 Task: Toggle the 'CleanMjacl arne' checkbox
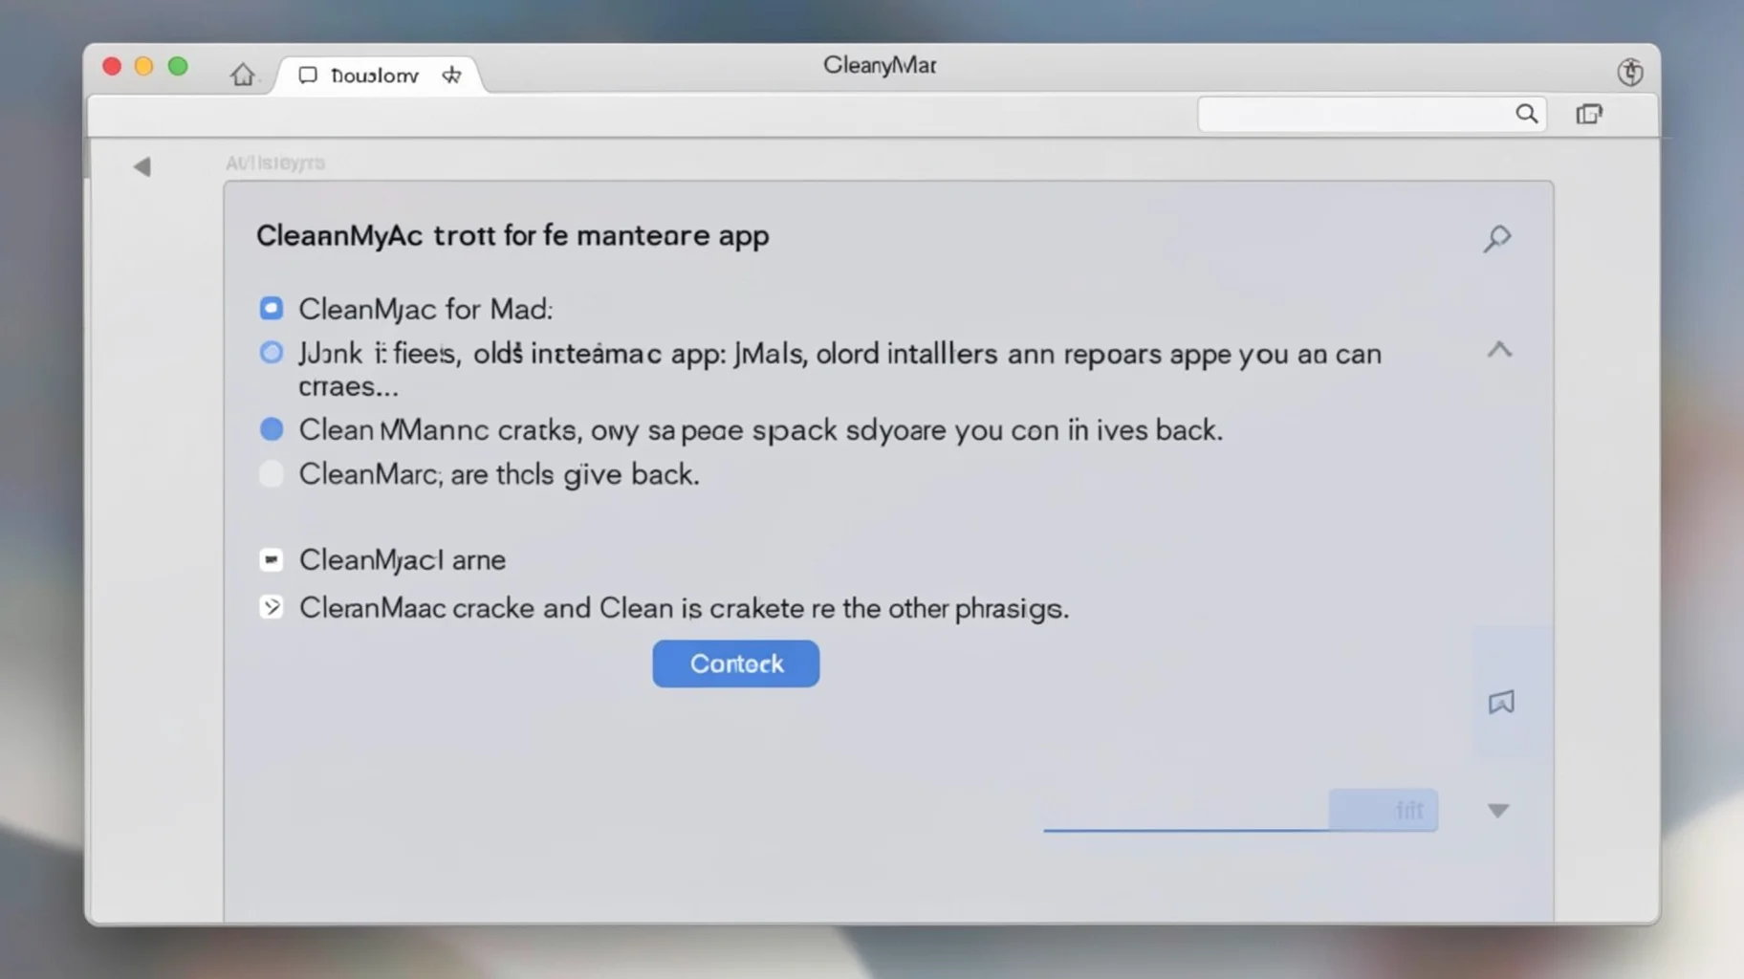coord(272,559)
